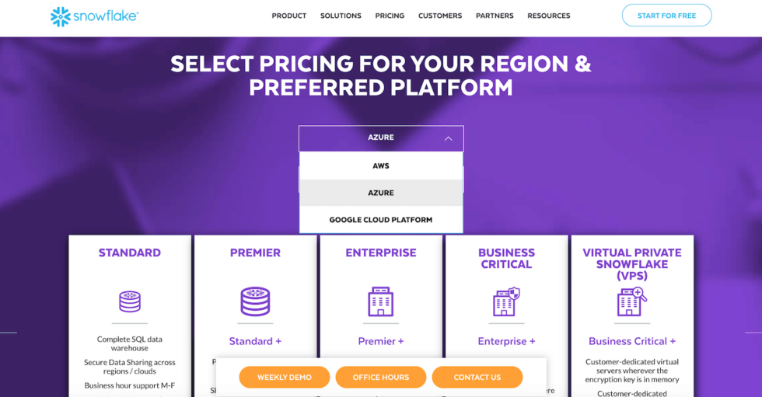The width and height of the screenshot is (762, 397).
Task: Select the highlighted Azure dropdown option
Action: [x=381, y=193]
